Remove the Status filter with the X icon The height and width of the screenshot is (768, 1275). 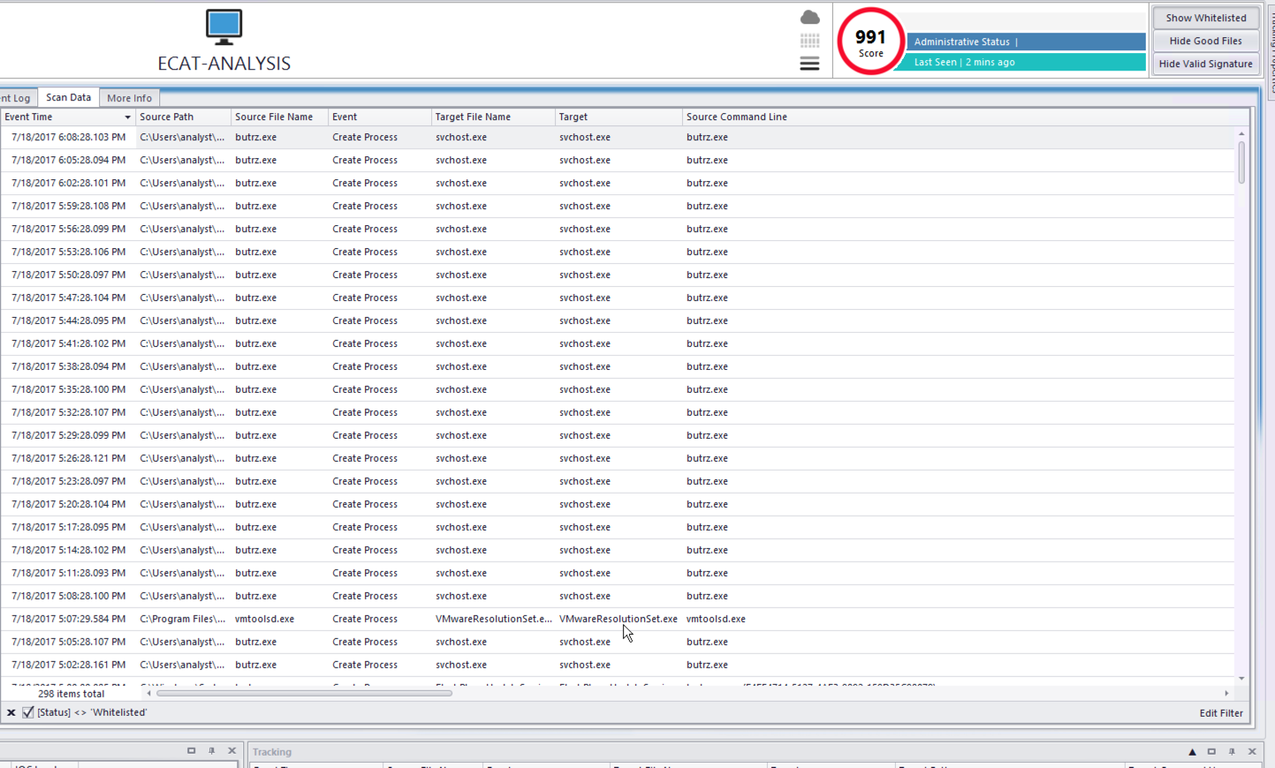tap(11, 712)
